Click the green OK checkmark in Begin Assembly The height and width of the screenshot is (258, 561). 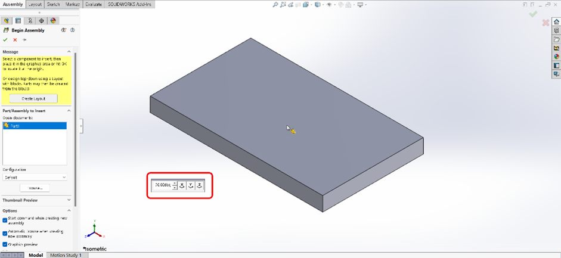pos(5,40)
